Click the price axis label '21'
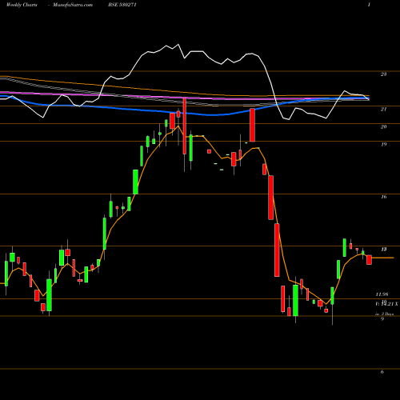Viewport: 400px width, 400px height. 383,109
